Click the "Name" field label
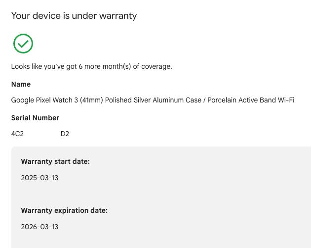Image resolution: width=311 pixels, height=248 pixels. [21, 84]
